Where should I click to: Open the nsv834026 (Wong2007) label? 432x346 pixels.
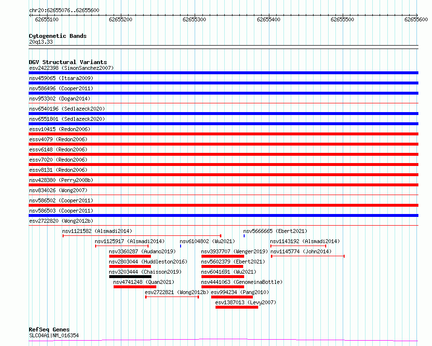pos(58,190)
